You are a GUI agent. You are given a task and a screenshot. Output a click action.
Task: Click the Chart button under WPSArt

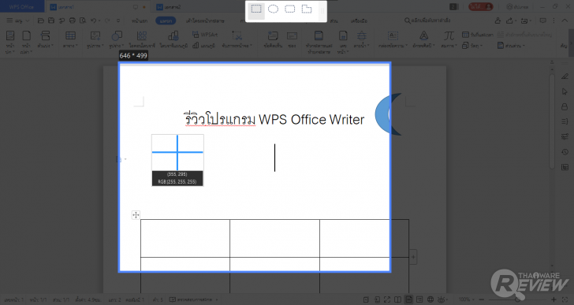click(x=203, y=46)
